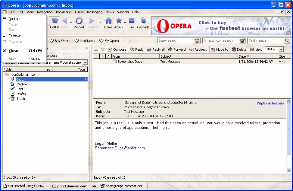Click the Opera banner advertisement
The width and height of the screenshot is (293, 191).
pyautogui.click(x=221, y=26)
